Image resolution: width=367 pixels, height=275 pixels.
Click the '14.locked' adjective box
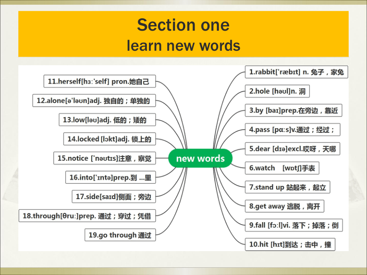click(110, 139)
